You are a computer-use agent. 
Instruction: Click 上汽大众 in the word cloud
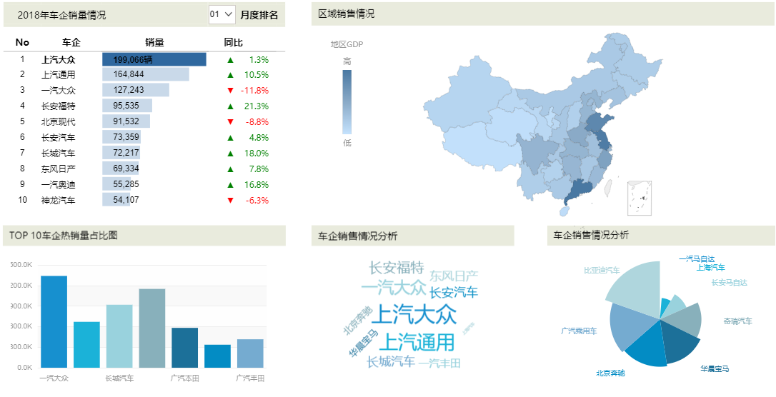point(414,314)
